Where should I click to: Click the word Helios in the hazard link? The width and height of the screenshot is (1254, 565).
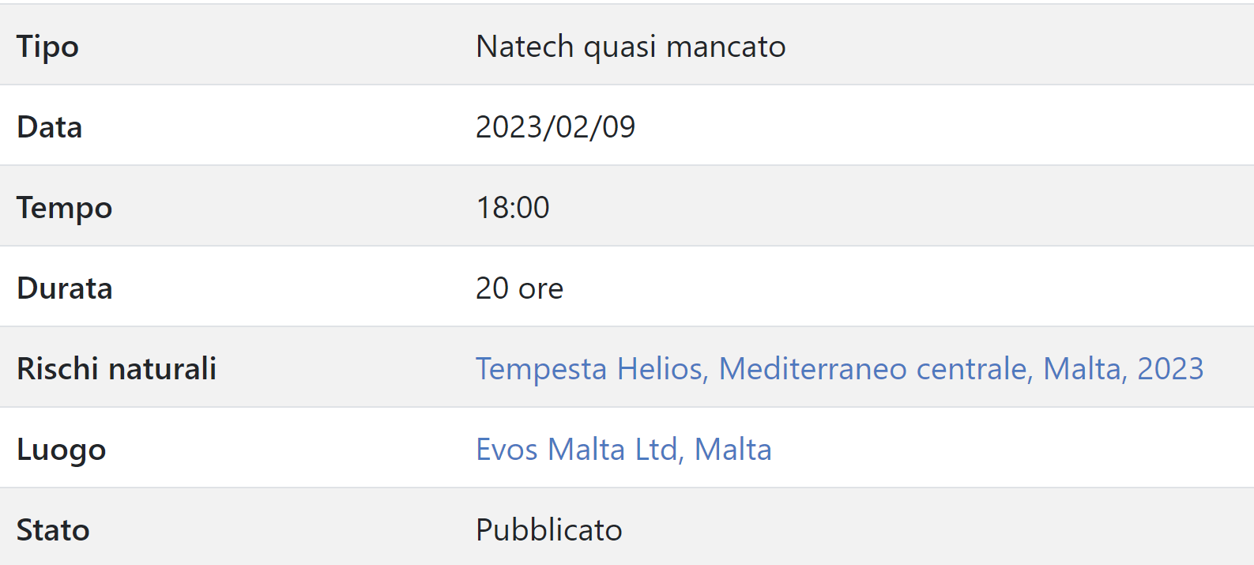pos(662,369)
